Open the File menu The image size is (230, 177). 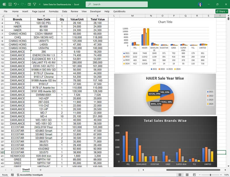coord(5,11)
